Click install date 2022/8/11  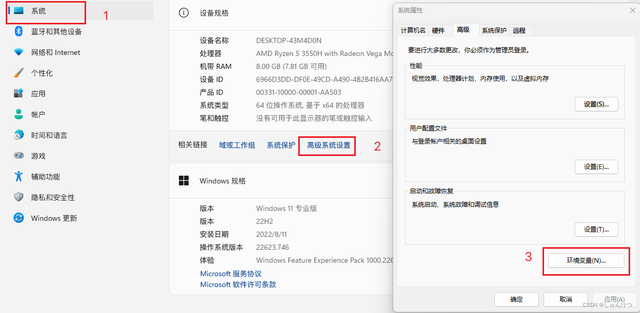272,234
